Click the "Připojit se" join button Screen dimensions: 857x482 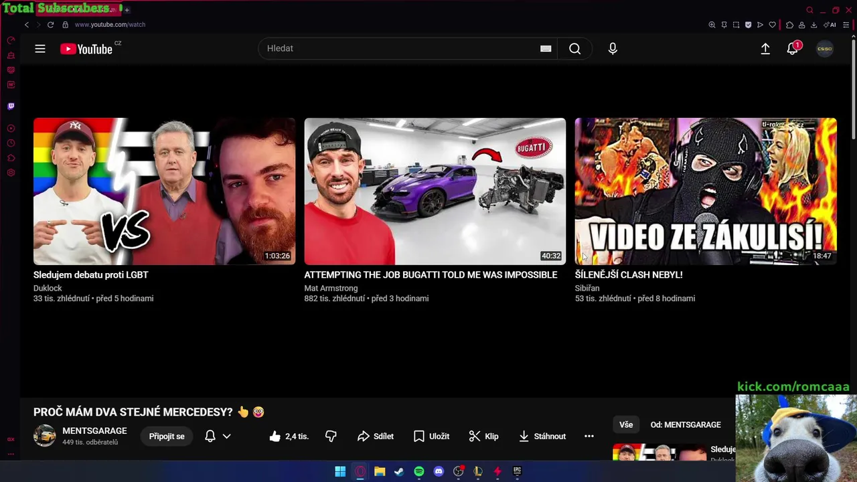(167, 436)
